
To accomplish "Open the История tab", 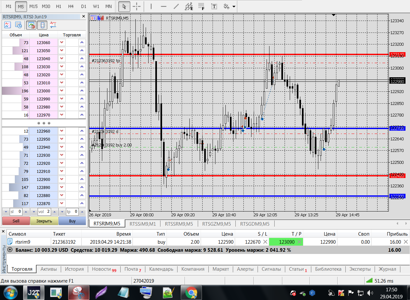I will click(74, 269).
